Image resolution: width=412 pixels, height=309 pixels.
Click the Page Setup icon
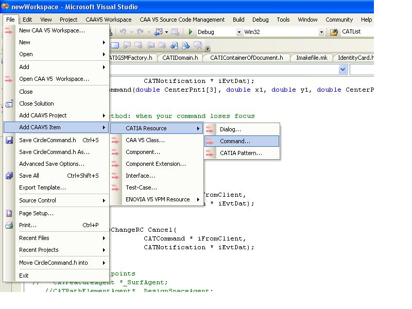(x=9, y=213)
